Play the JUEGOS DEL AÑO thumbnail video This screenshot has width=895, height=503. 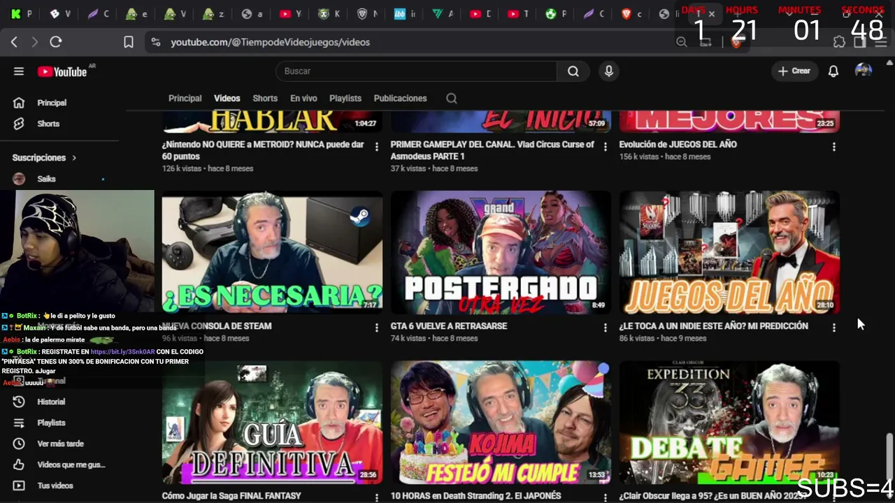729,253
